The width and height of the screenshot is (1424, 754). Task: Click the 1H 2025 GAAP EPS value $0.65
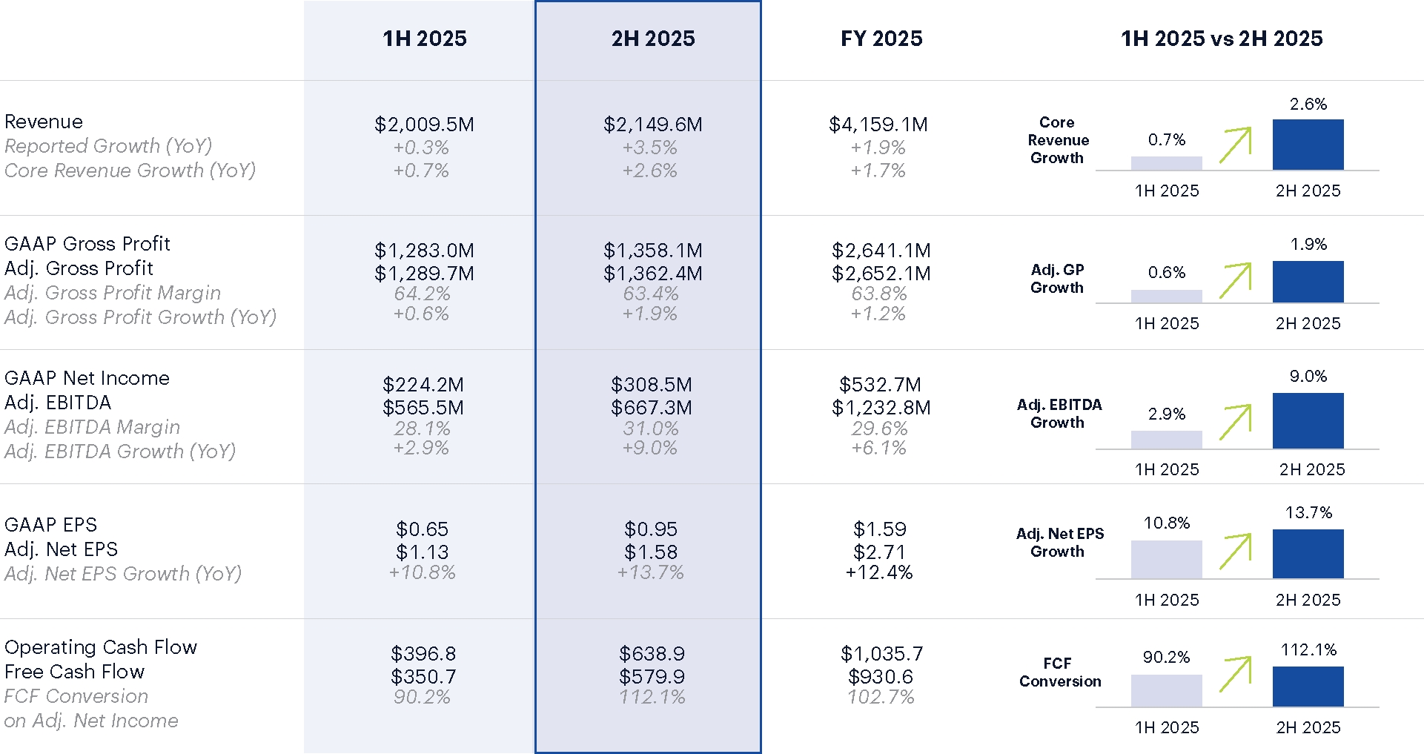pos(423,529)
